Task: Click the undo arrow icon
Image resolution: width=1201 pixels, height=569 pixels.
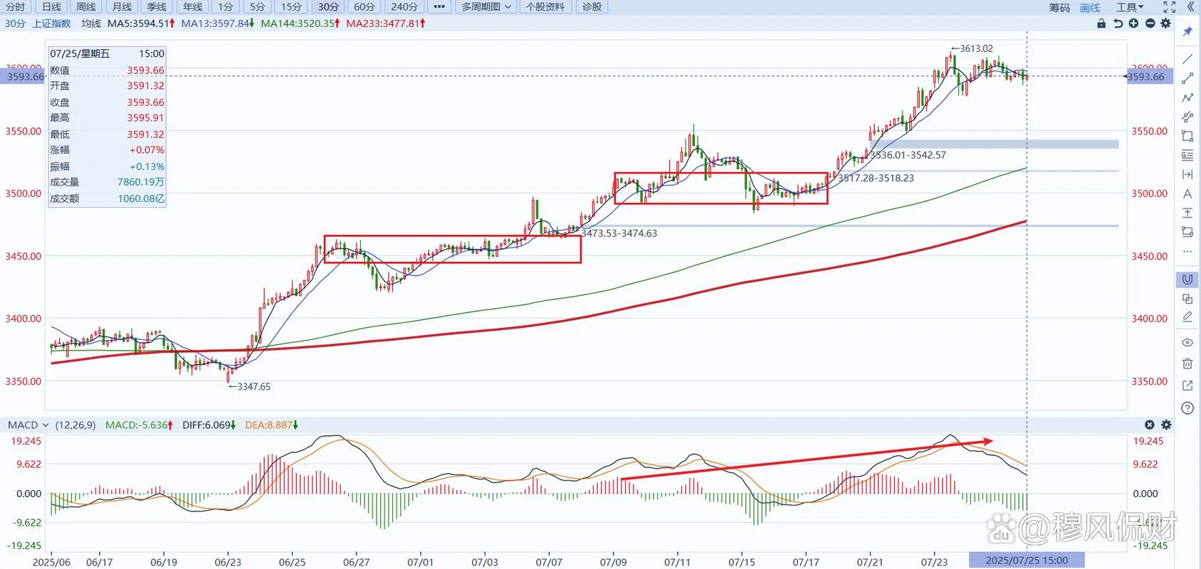Action: click(1118, 23)
